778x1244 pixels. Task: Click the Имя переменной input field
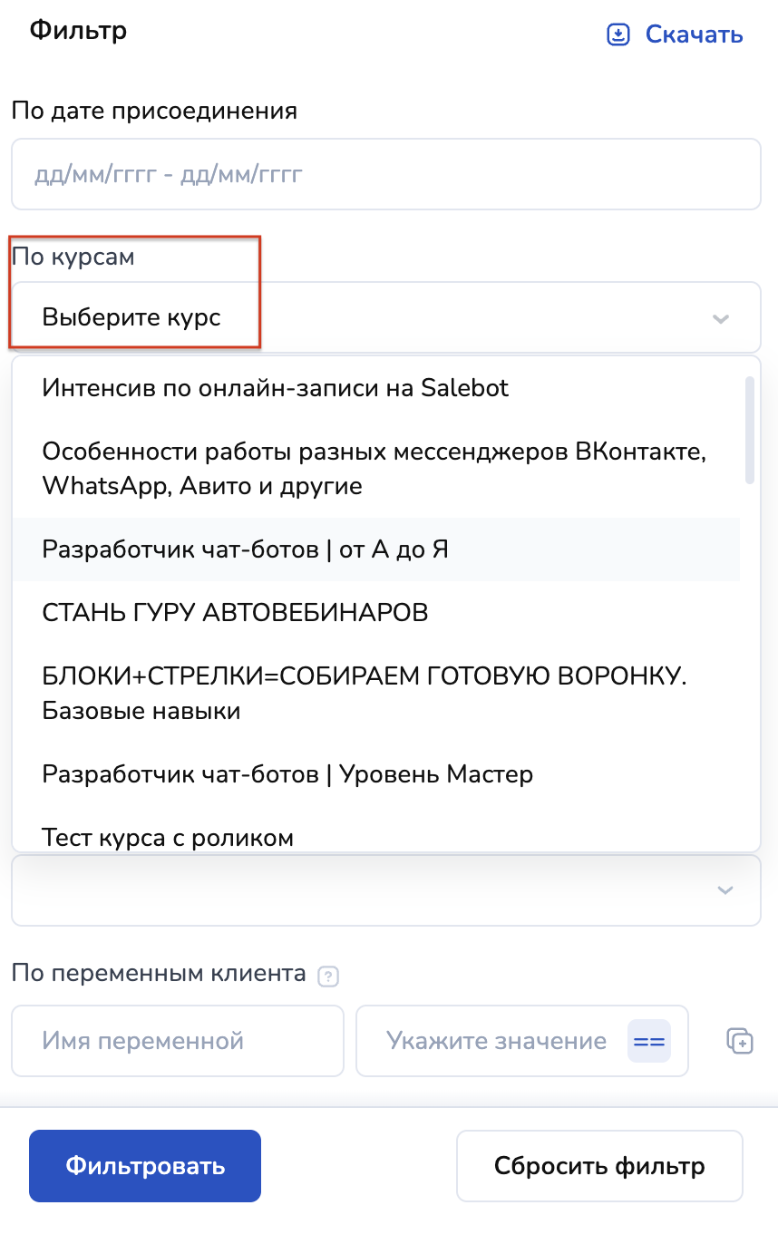pyautogui.click(x=178, y=1040)
